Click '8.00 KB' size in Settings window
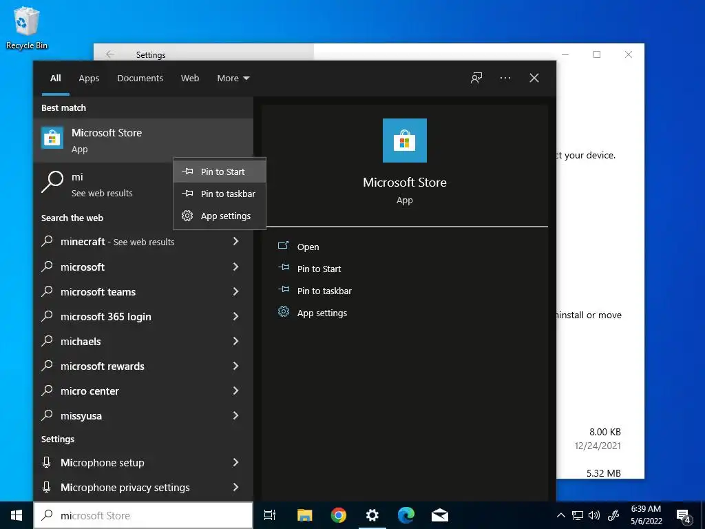The image size is (705, 529). coord(604,432)
